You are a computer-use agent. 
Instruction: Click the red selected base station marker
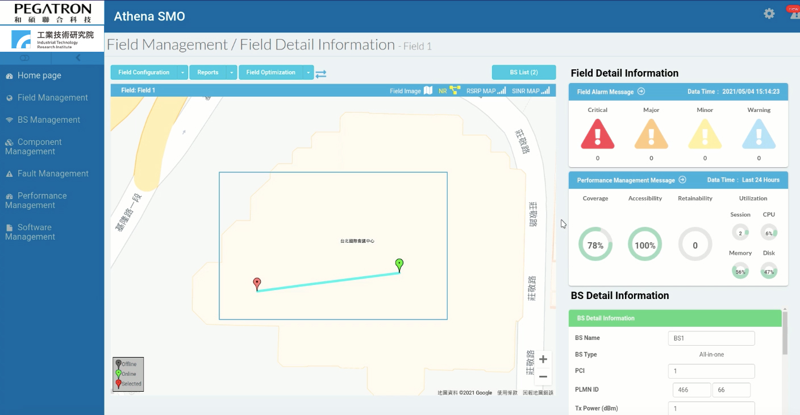(257, 283)
